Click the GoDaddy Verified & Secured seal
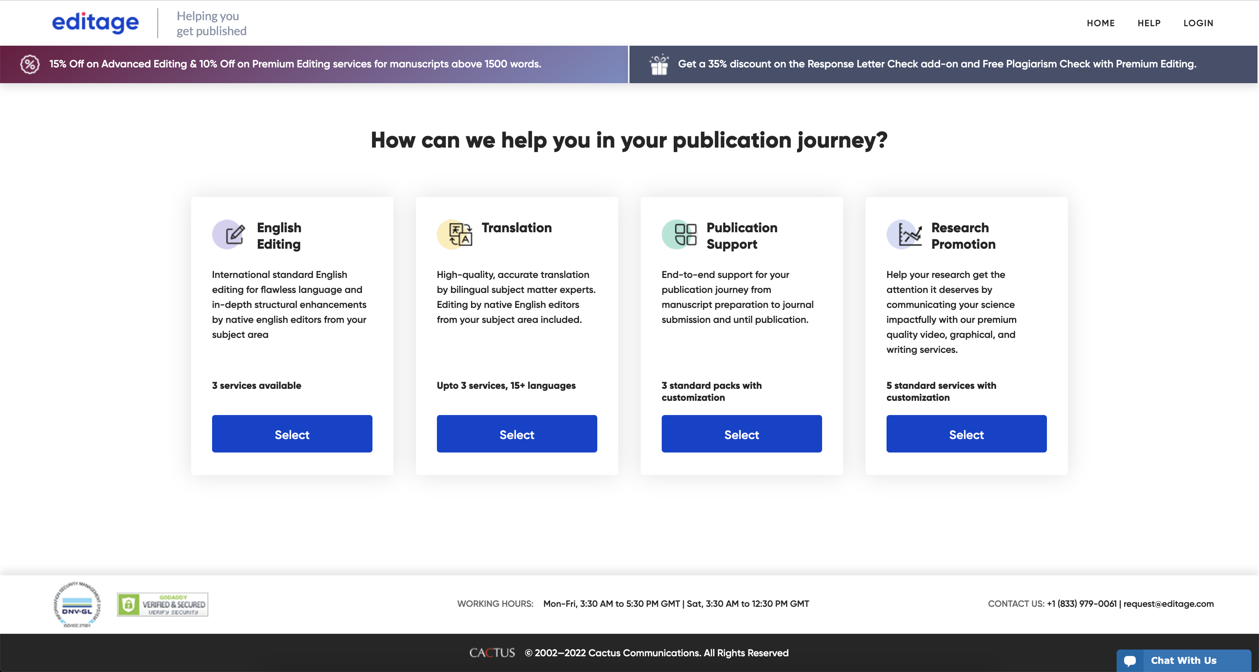Viewport: 1259px width, 672px height. [x=163, y=605]
